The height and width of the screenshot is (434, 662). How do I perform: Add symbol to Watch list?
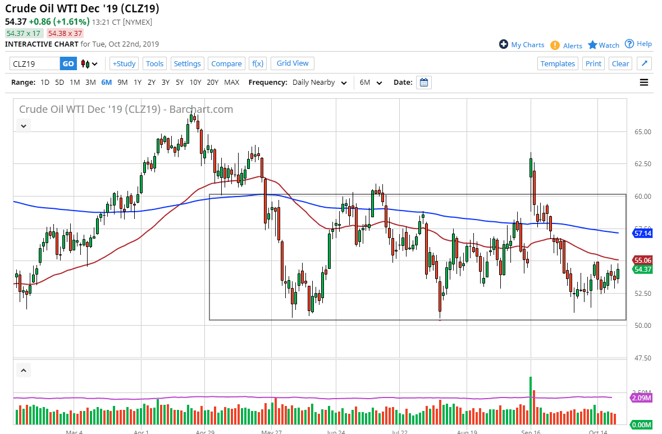point(604,45)
